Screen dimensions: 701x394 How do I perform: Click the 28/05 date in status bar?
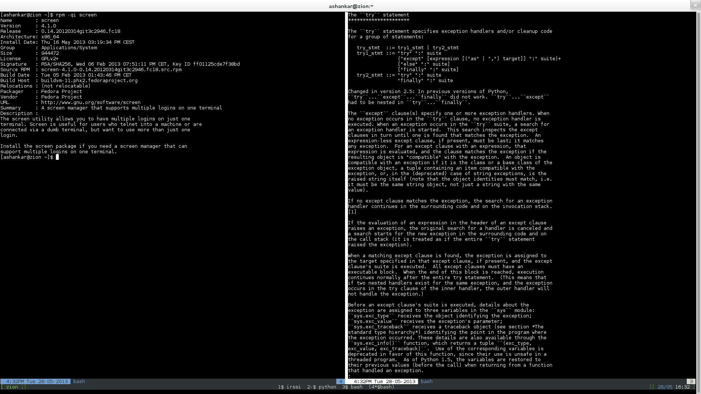coord(665,387)
